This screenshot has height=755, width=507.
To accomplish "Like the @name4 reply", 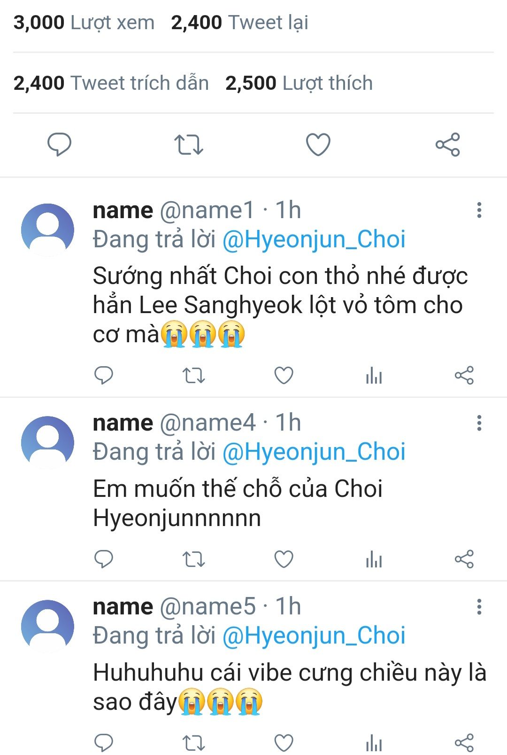I will tap(284, 559).
